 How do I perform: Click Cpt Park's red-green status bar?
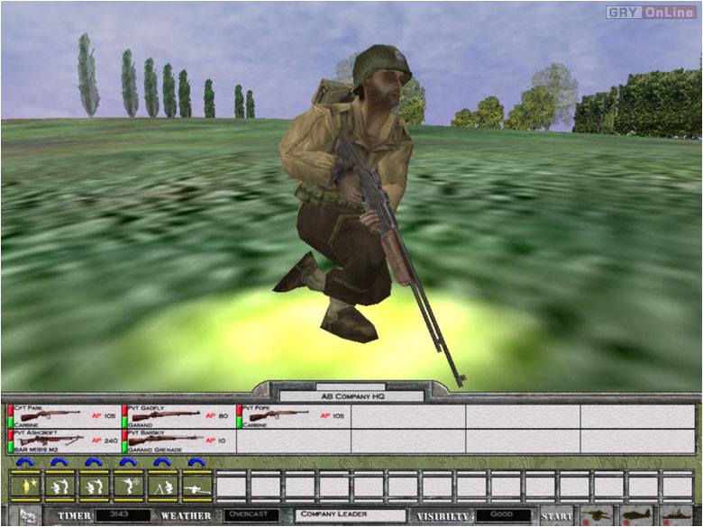point(11,416)
